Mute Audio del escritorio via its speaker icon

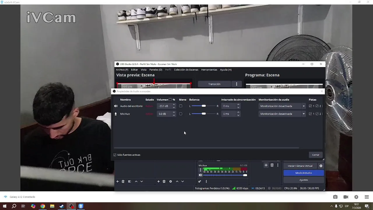[x=116, y=106]
